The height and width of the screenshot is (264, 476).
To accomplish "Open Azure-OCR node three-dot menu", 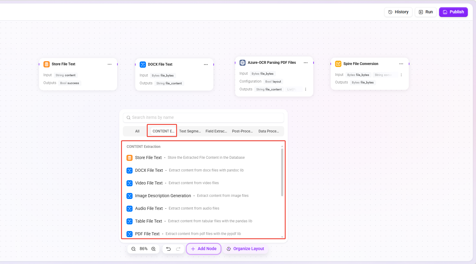I will click(x=306, y=63).
